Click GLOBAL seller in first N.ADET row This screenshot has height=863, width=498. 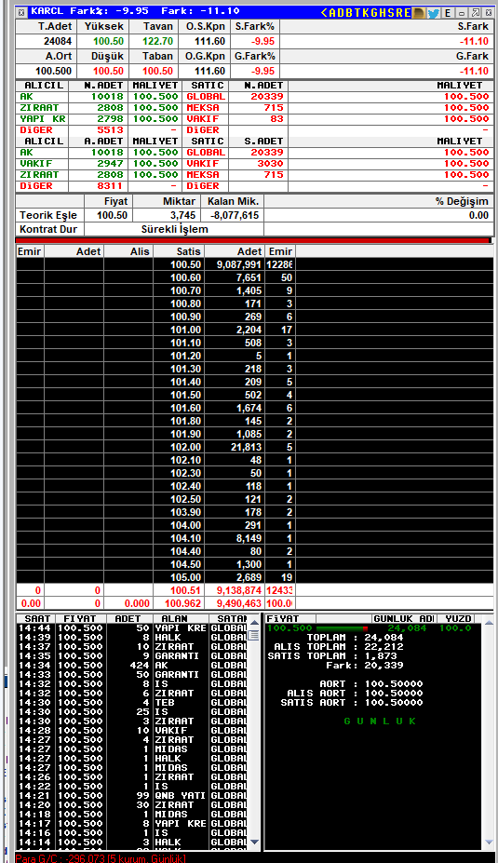(x=206, y=96)
